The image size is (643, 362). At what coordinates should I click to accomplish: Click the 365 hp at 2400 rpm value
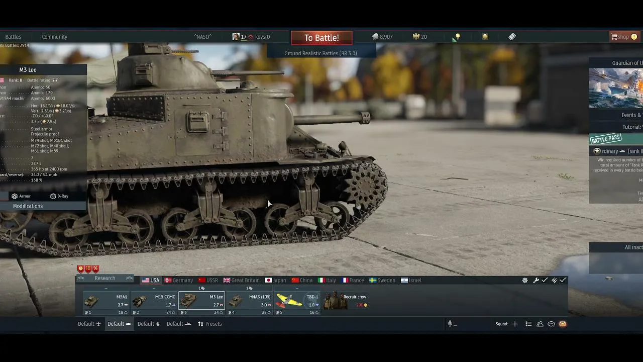pos(49,169)
